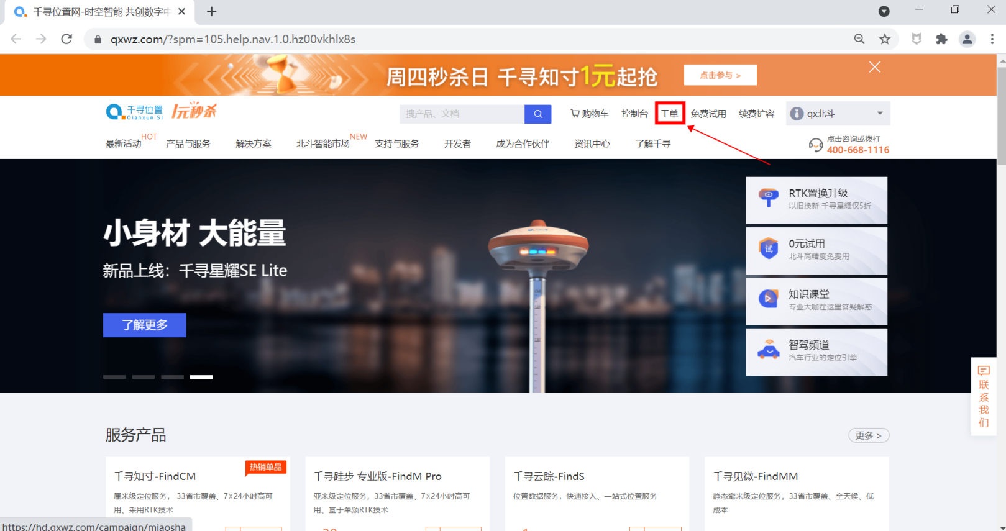1006x531 pixels.
Task: Open the 千寻见微-FindMM product card
Action: pyautogui.click(x=797, y=494)
